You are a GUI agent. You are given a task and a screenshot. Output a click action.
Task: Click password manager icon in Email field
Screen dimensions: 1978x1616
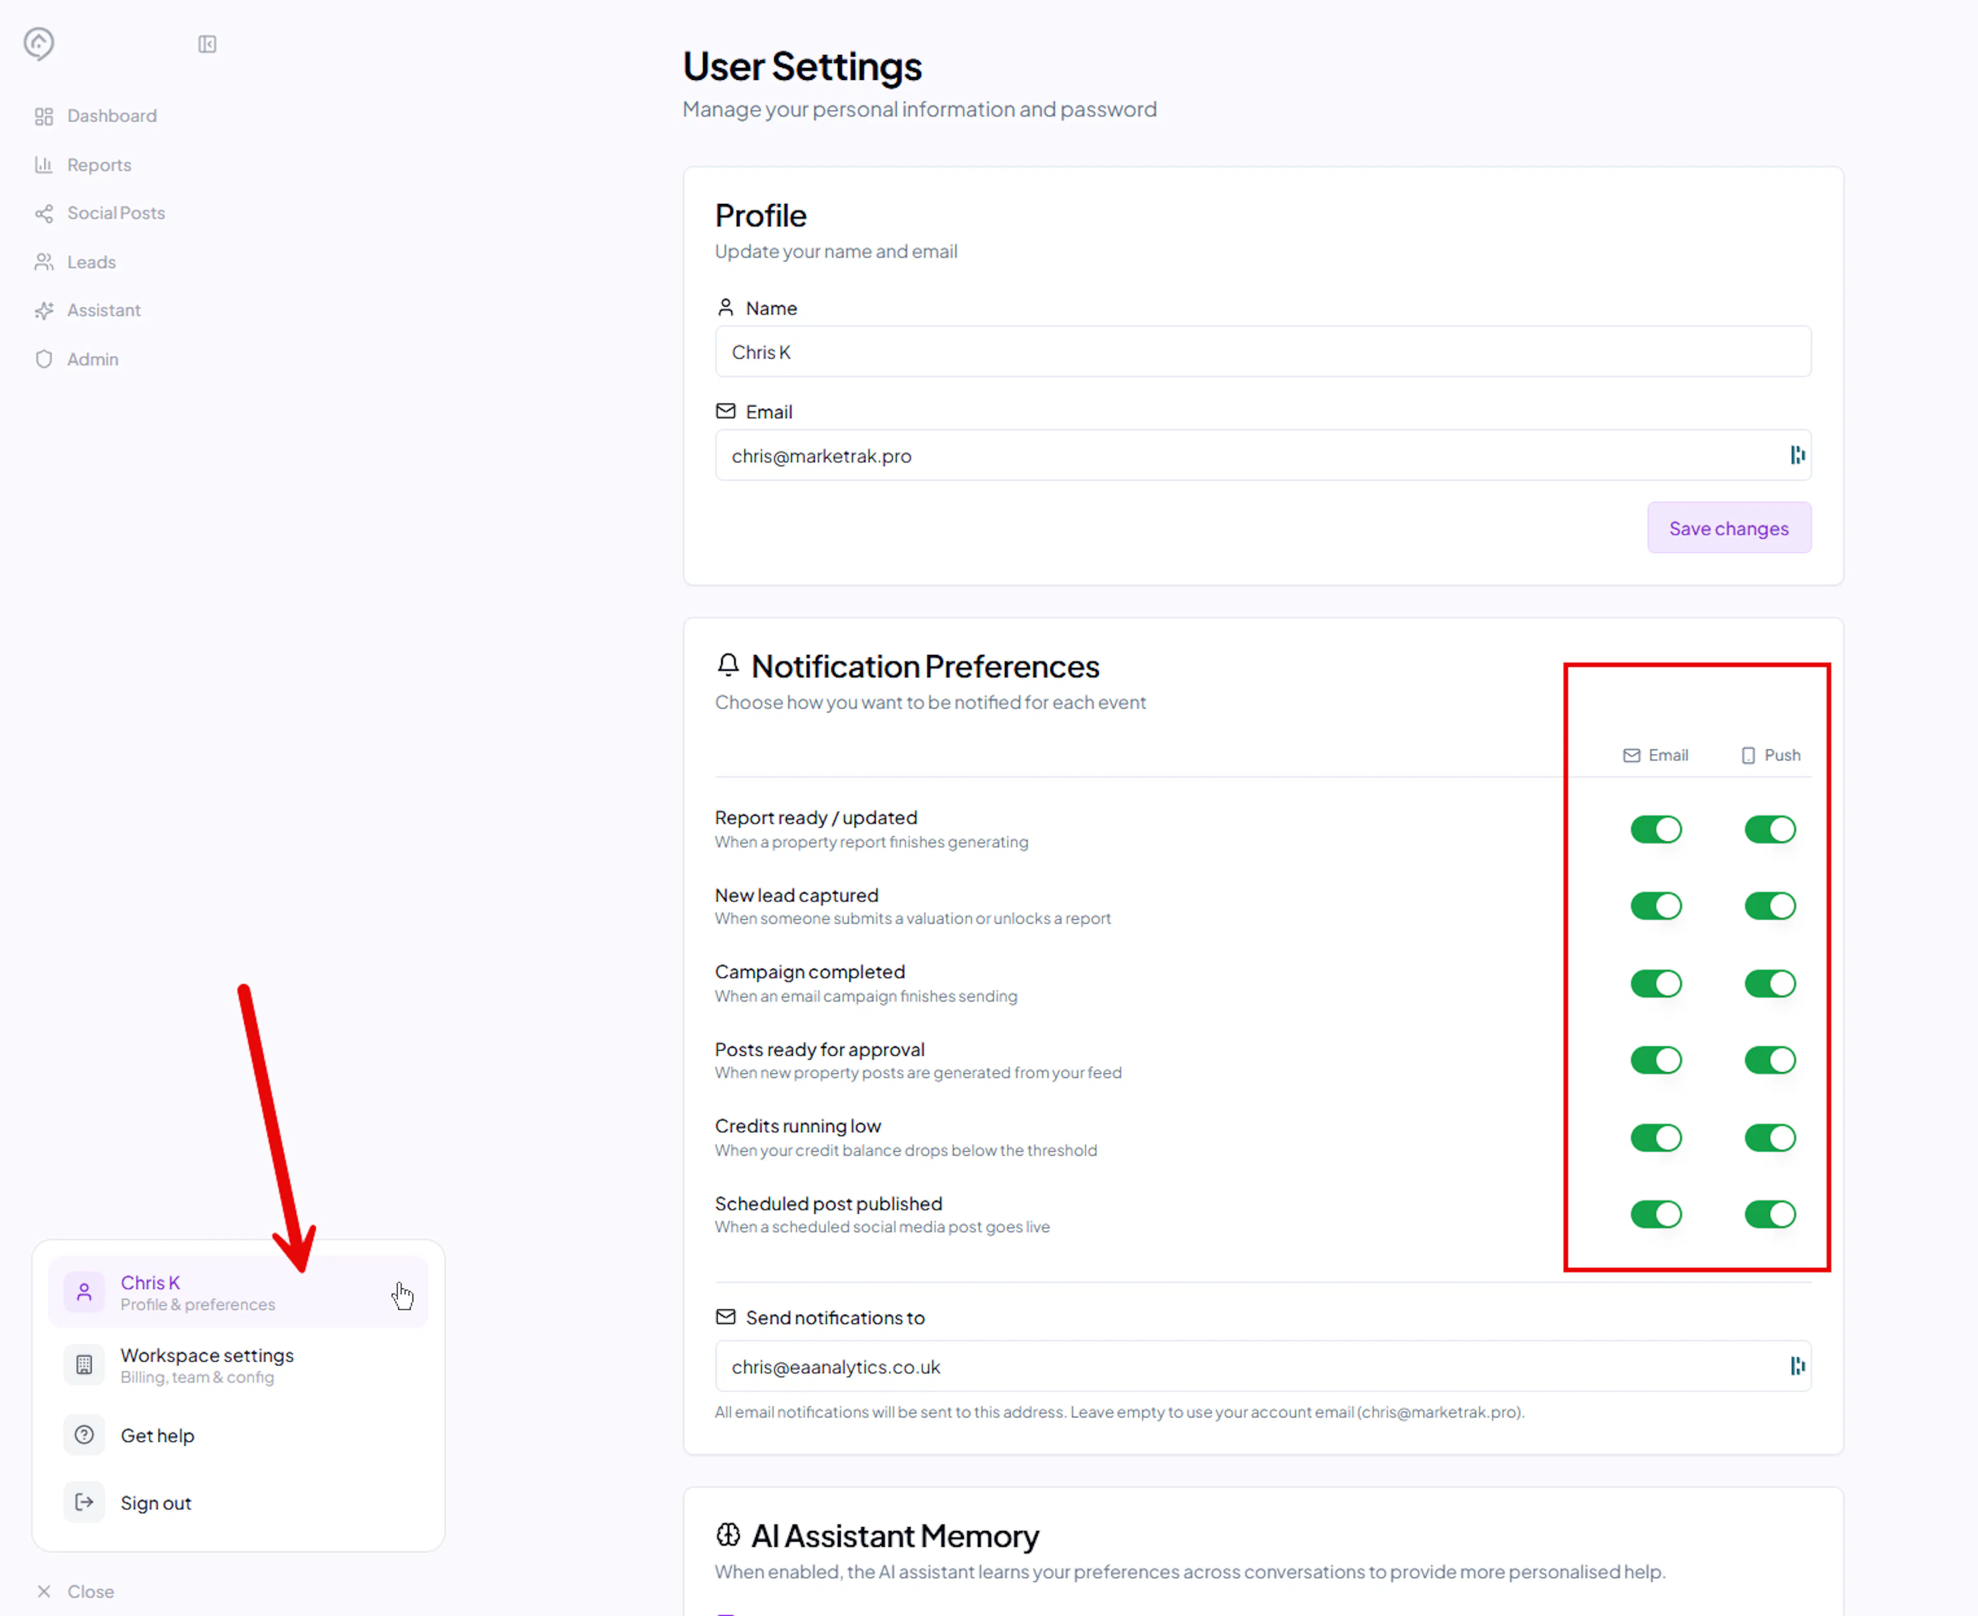click(1797, 455)
